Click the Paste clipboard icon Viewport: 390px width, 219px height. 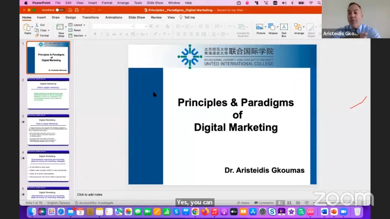pyautogui.click(x=27, y=27)
